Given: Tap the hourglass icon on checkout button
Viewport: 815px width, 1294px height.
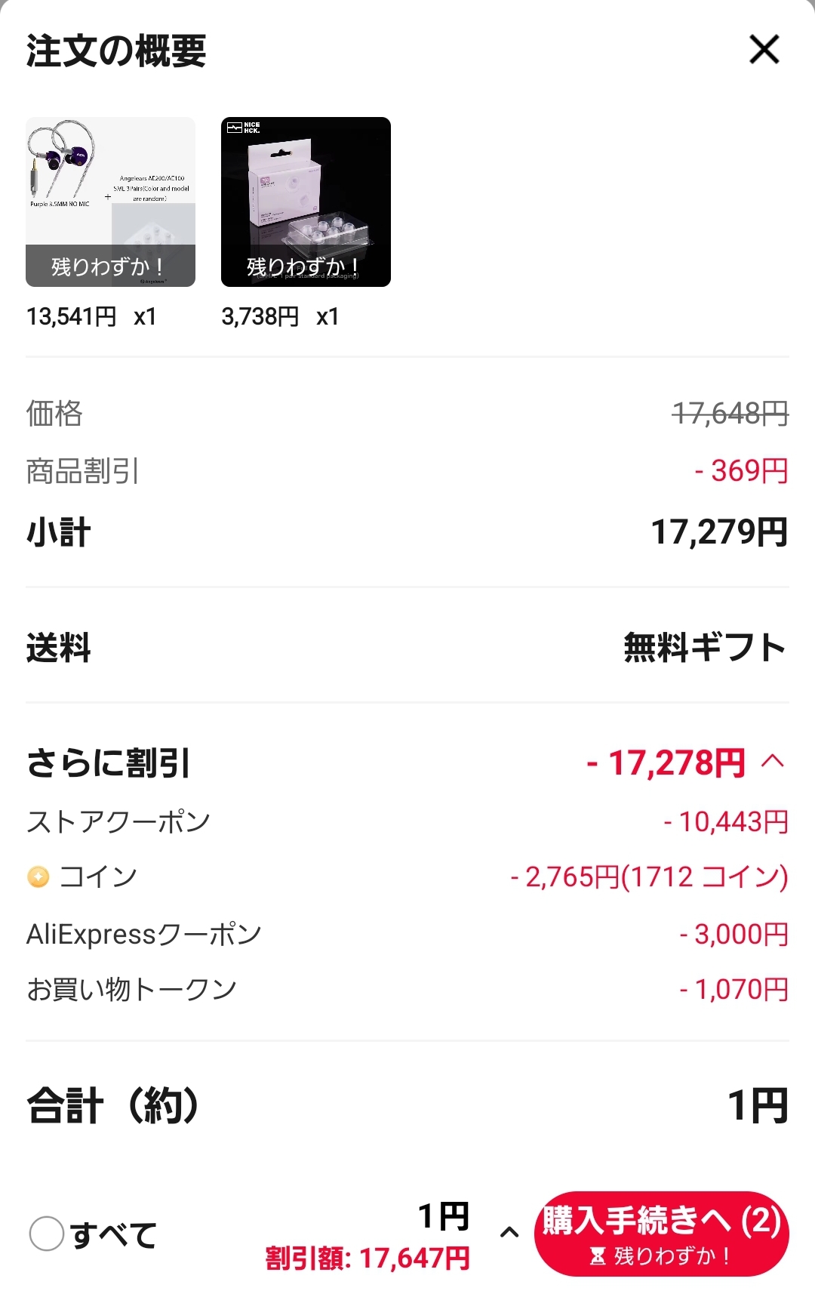Looking at the screenshot, I should click(x=598, y=1256).
